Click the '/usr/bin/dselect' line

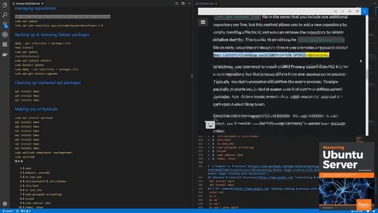pyautogui.click(x=27, y=56)
